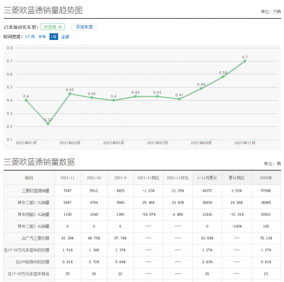Click the 三菱欧蓝德销量 row label
The height and width of the screenshot is (282, 284).
point(35,191)
